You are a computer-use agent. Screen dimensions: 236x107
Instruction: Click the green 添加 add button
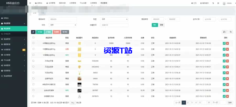[40, 32]
